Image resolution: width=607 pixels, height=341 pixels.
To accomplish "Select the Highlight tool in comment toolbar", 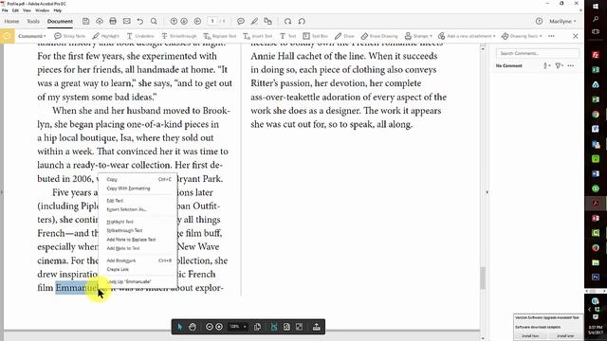I will tap(105, 36).
